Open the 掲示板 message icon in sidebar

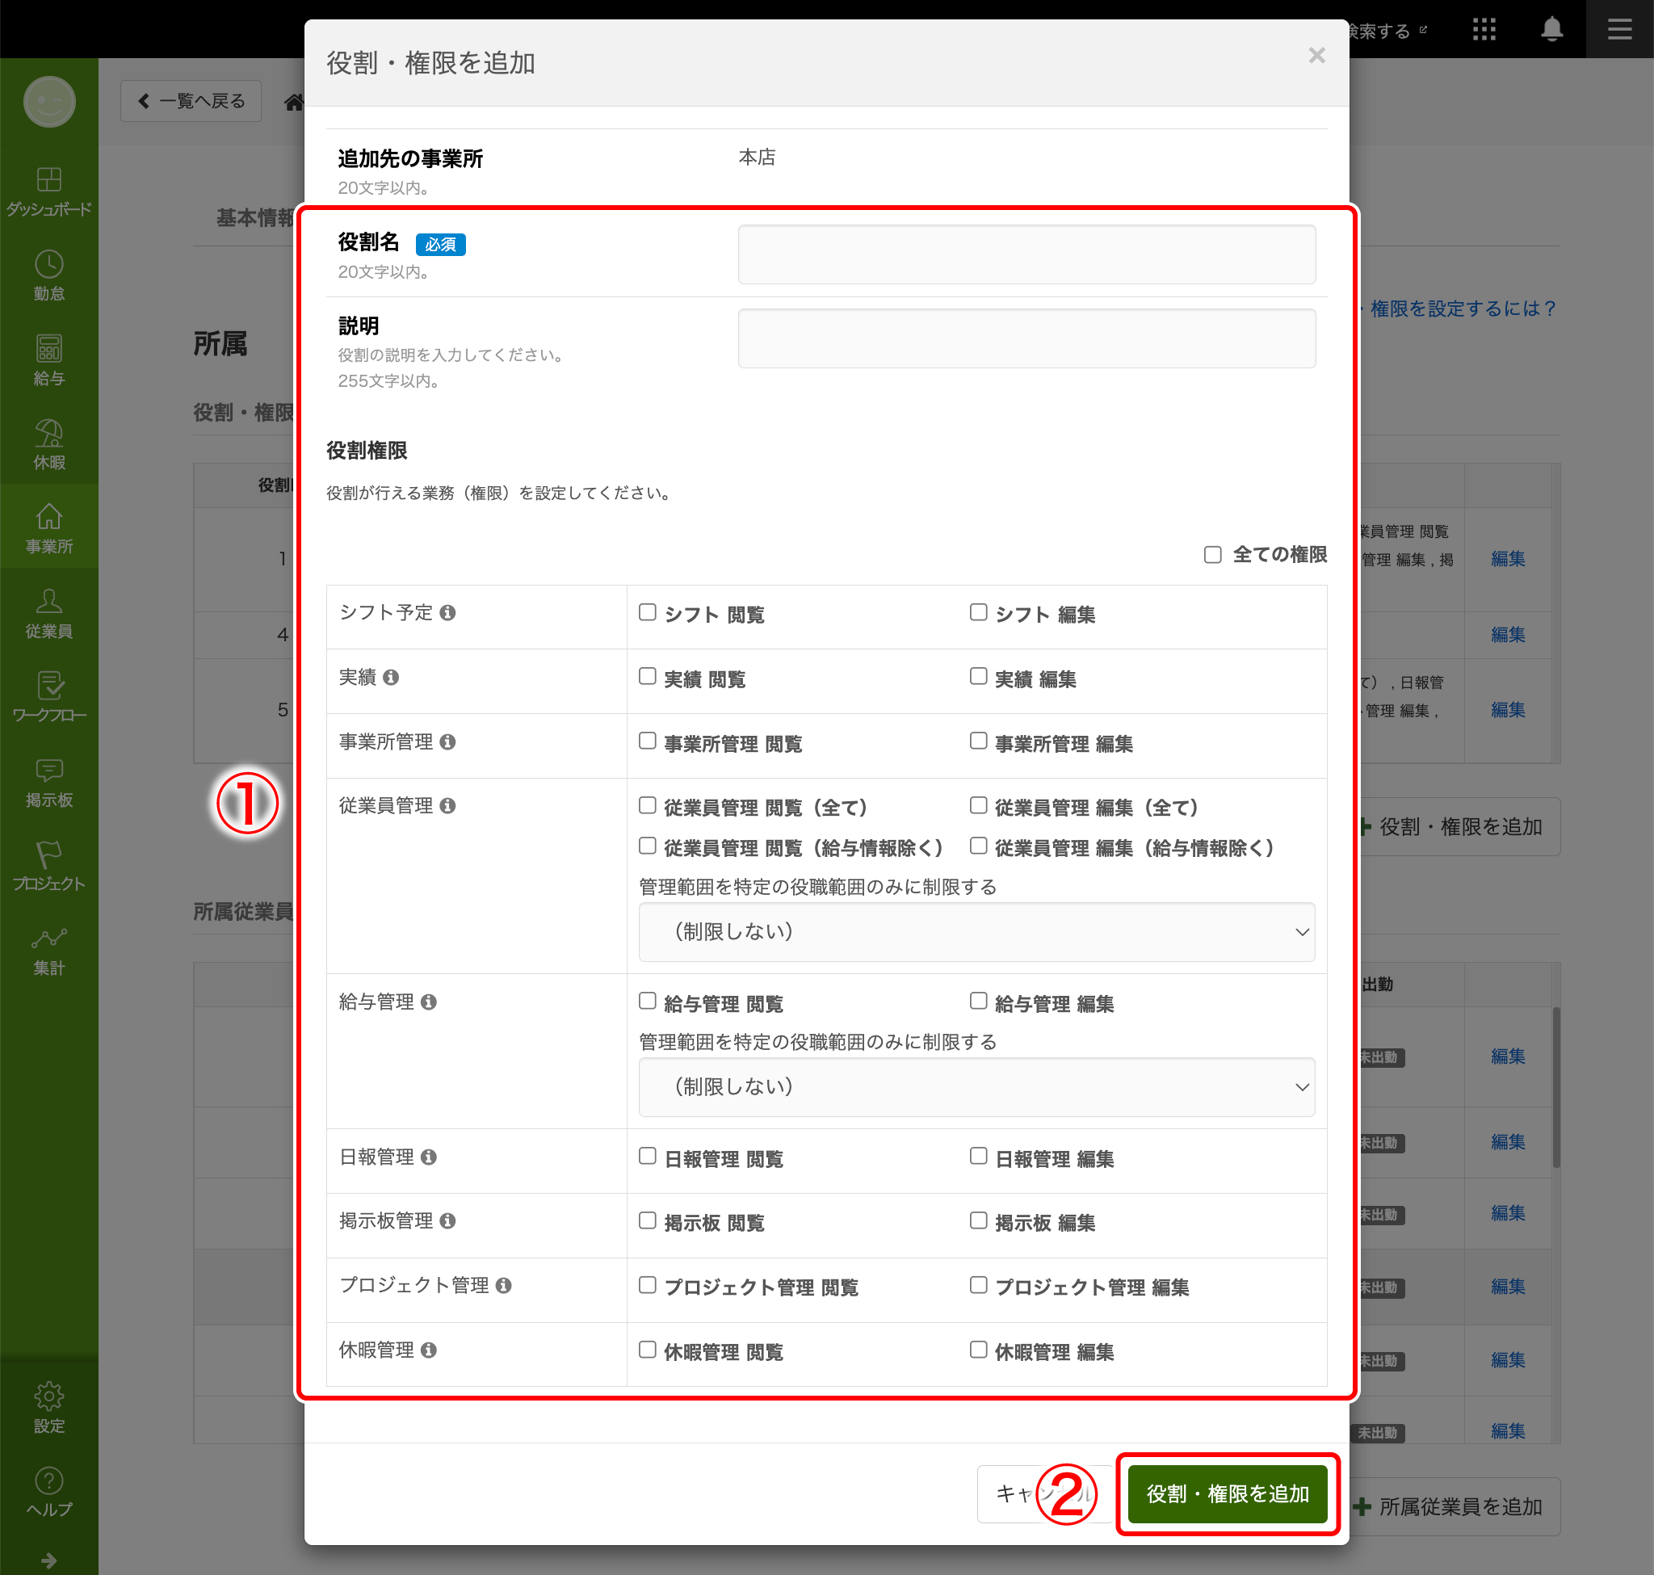[48, 771]
